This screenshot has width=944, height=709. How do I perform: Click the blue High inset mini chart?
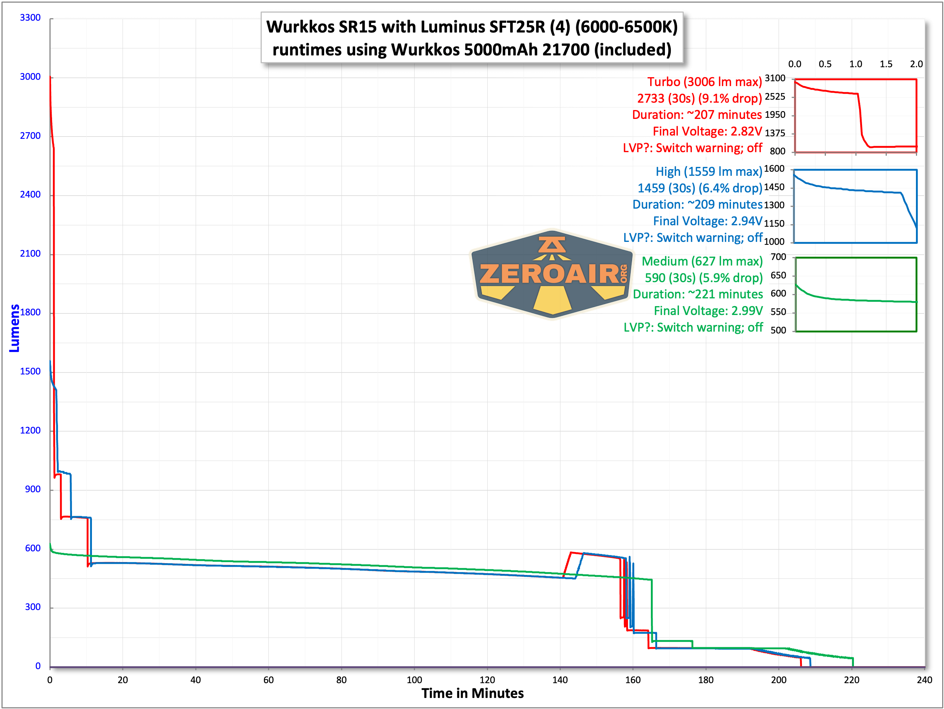[855, 206]
